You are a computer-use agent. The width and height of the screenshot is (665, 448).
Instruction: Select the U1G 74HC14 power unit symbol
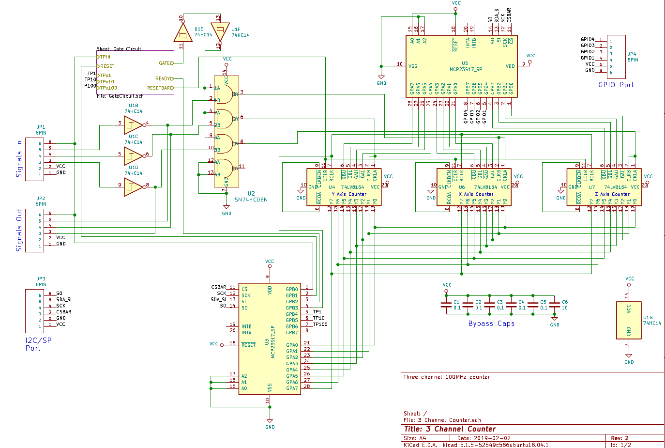(x=629, y=320)
